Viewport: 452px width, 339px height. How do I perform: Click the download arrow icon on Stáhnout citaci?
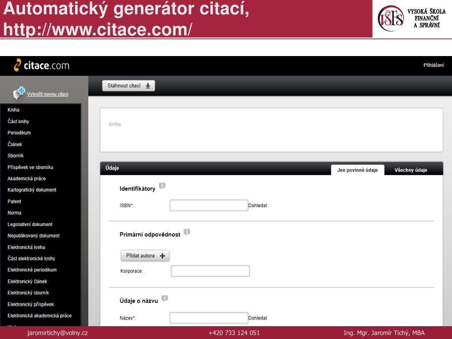[148, 86]
